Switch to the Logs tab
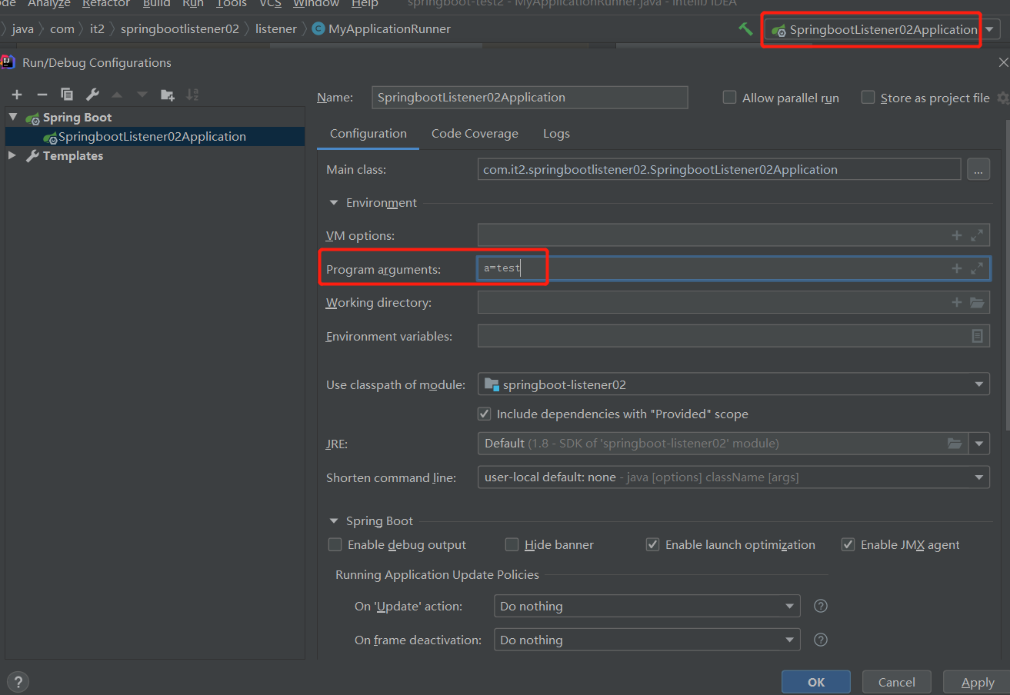Screen dimensions: 1010x695 coord(556,134)
